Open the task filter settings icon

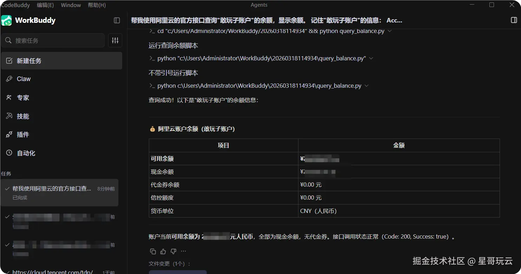115,40
